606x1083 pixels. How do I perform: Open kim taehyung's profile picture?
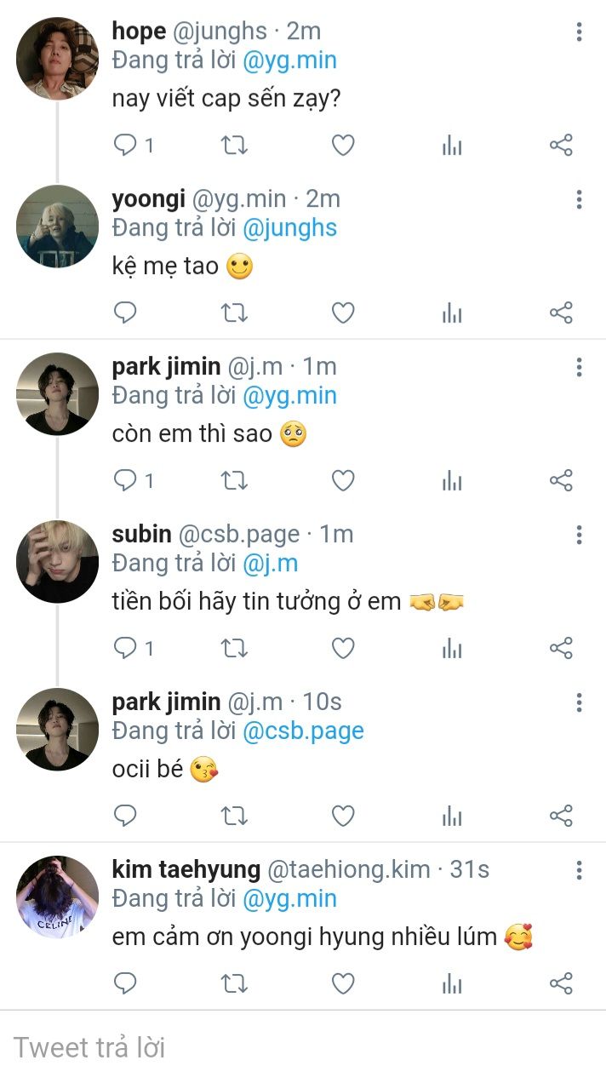click(58, 897)
